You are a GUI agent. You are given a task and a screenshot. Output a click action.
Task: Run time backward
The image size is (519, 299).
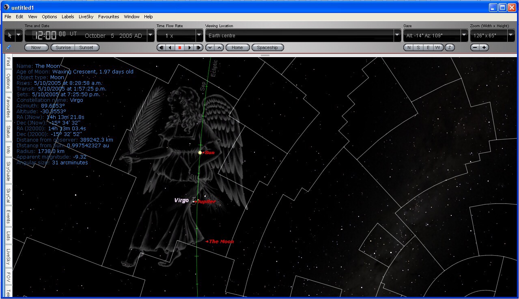click(x=170, y=47)
